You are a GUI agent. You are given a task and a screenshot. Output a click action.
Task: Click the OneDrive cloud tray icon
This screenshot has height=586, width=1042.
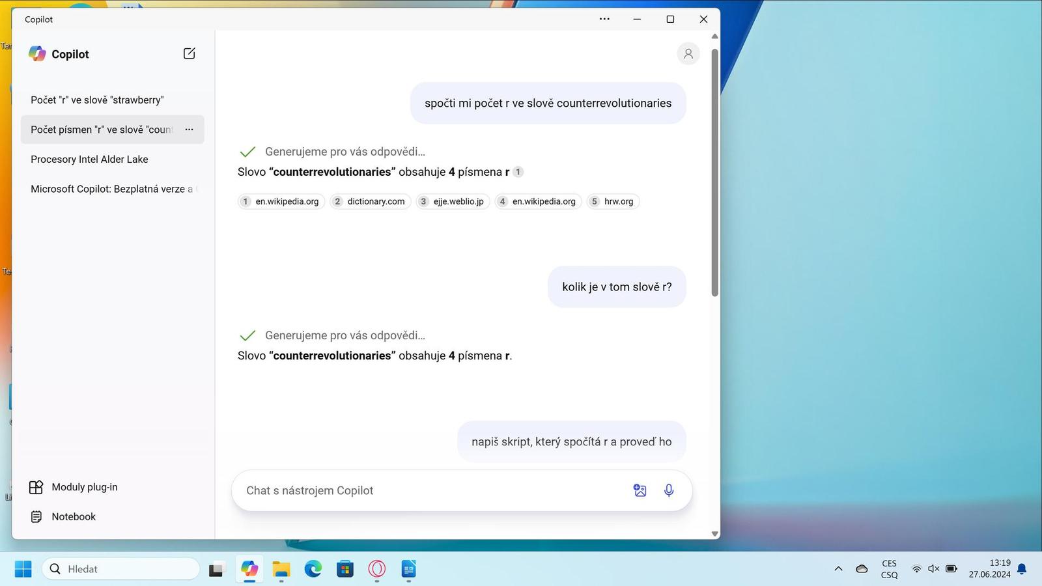(862, 569)
